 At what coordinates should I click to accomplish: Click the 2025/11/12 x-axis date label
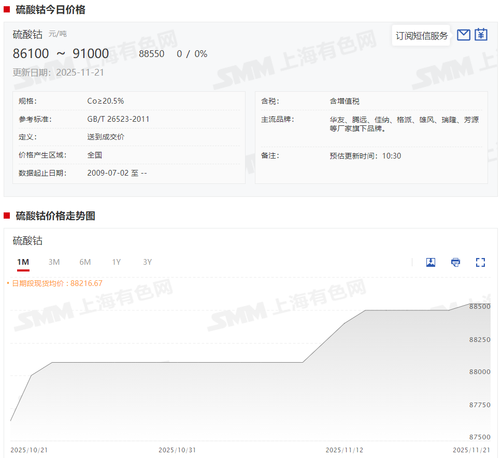pos(344,450)
